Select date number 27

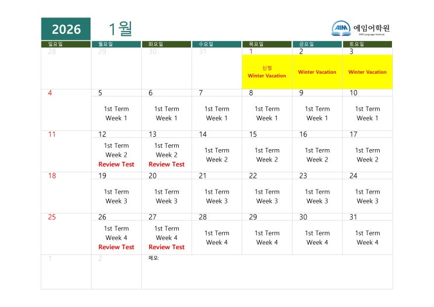(x=152, y=217)
